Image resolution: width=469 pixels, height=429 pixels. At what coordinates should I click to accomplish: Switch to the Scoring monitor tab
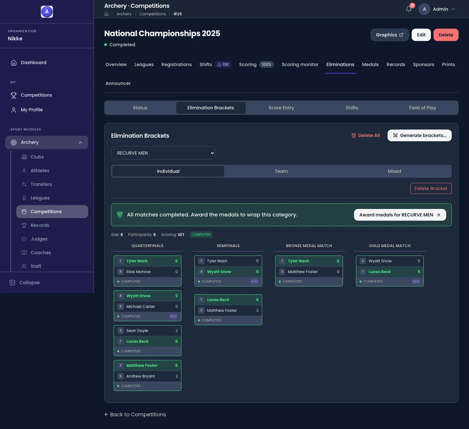click(x=300, y=64)
